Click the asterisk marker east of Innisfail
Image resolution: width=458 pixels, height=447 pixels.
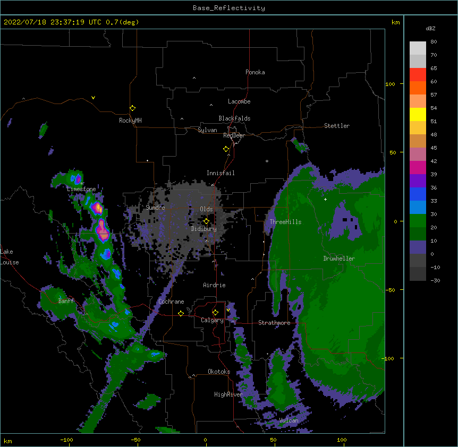(267, 161)
